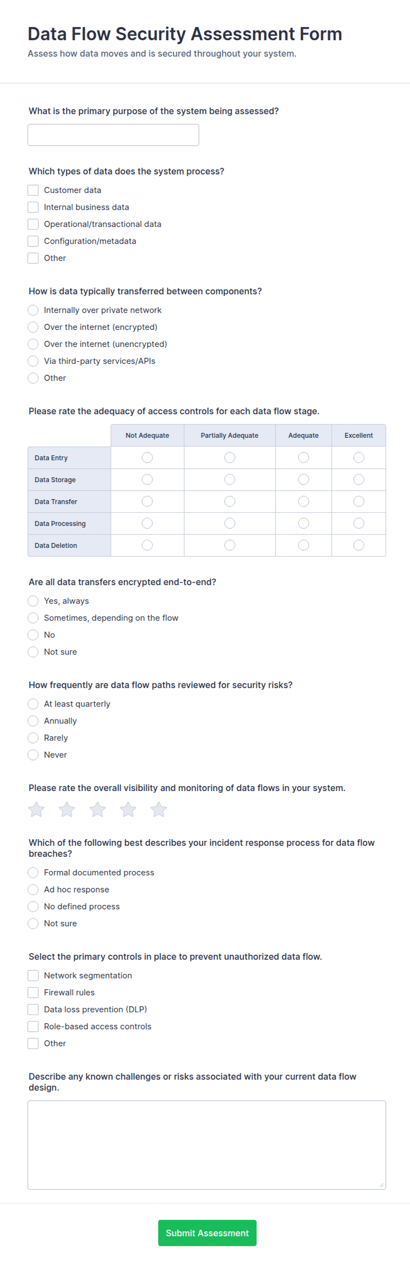
Task: Enable Data loss prevention (DLP) option
Action: click(x=33, y=1010)
